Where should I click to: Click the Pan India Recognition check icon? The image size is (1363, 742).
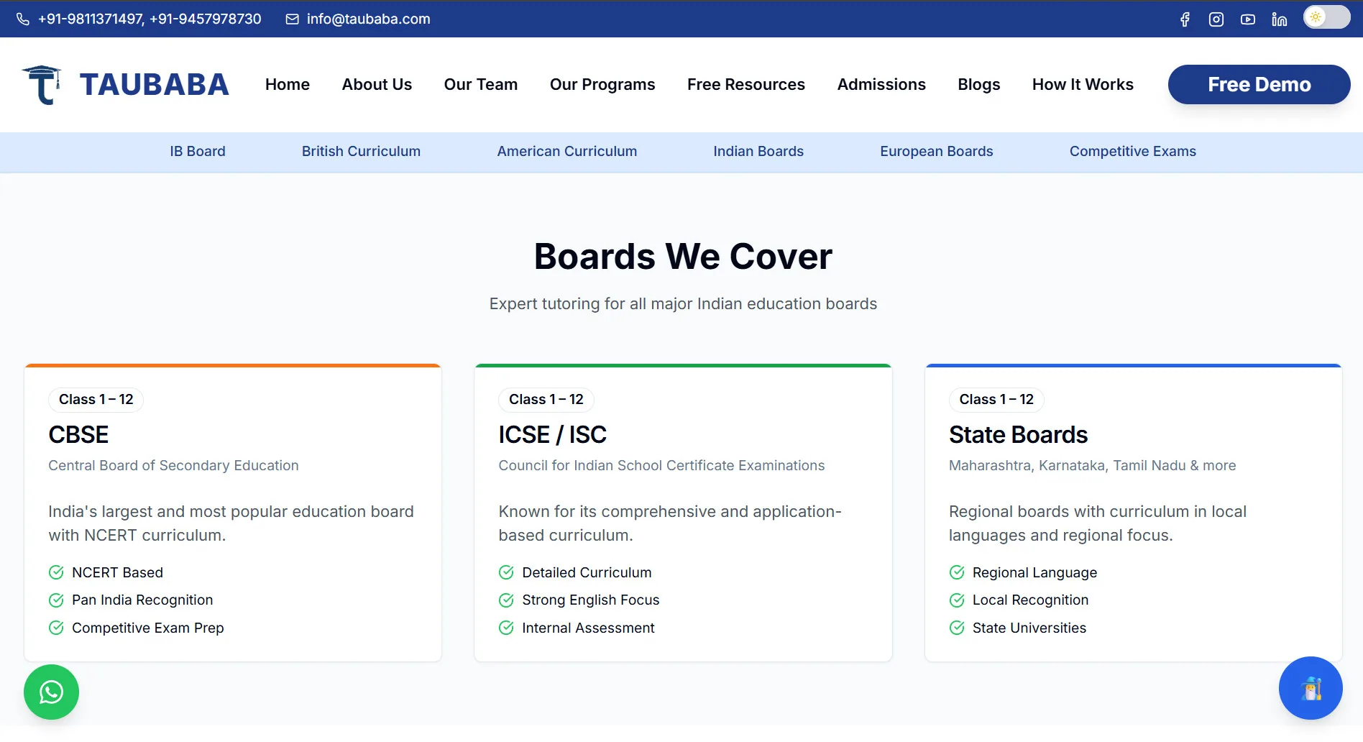56,600
